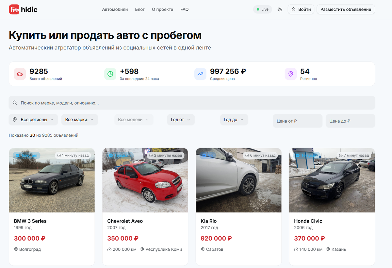Expand the Год от dropdown
Screen dimensions: 392x268
click(x=181, y=120)
